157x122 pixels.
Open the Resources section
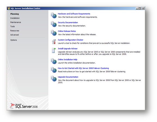[x=15, y=31]
